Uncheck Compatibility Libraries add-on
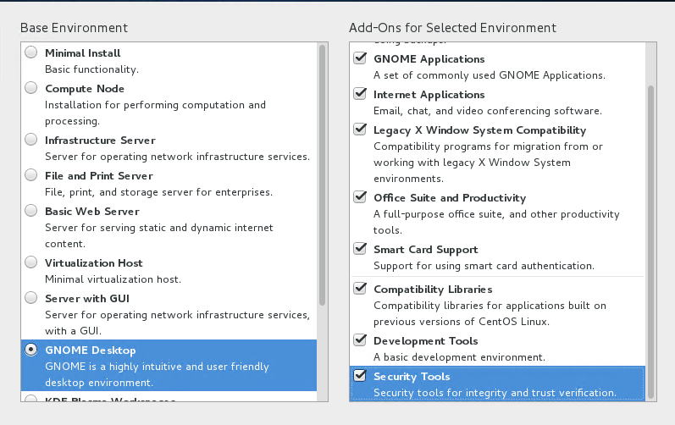The image size is (675, 425). point(360,288)
